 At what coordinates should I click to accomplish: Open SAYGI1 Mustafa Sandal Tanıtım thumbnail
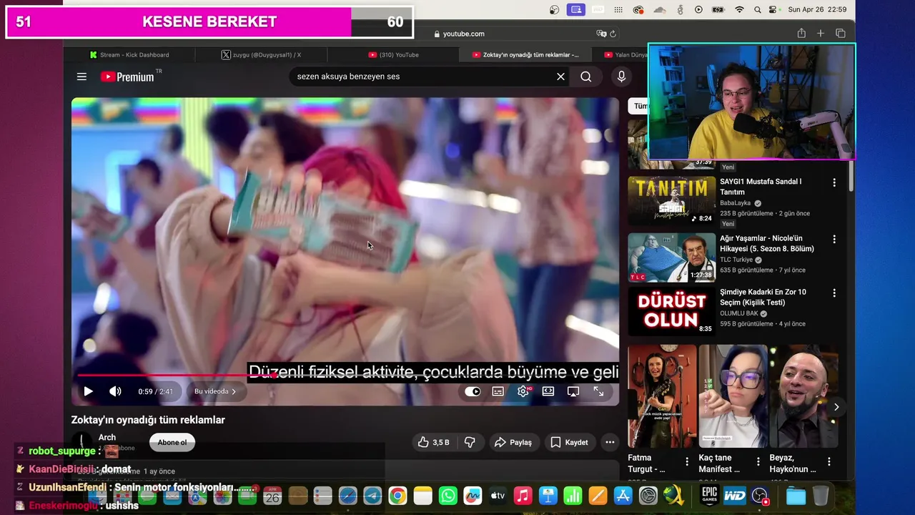point(672,200)
